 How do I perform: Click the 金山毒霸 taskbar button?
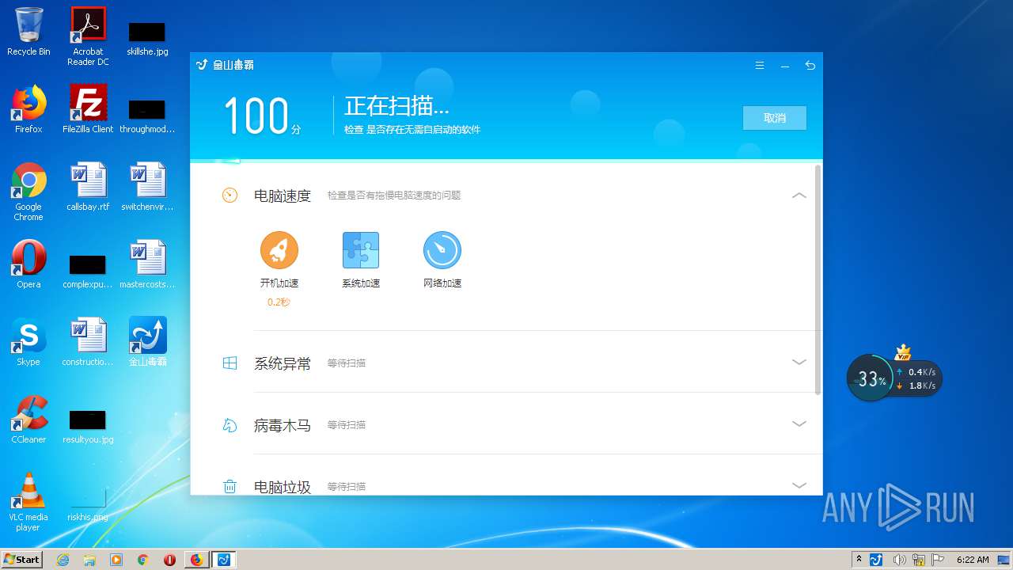tap(224, 560)
